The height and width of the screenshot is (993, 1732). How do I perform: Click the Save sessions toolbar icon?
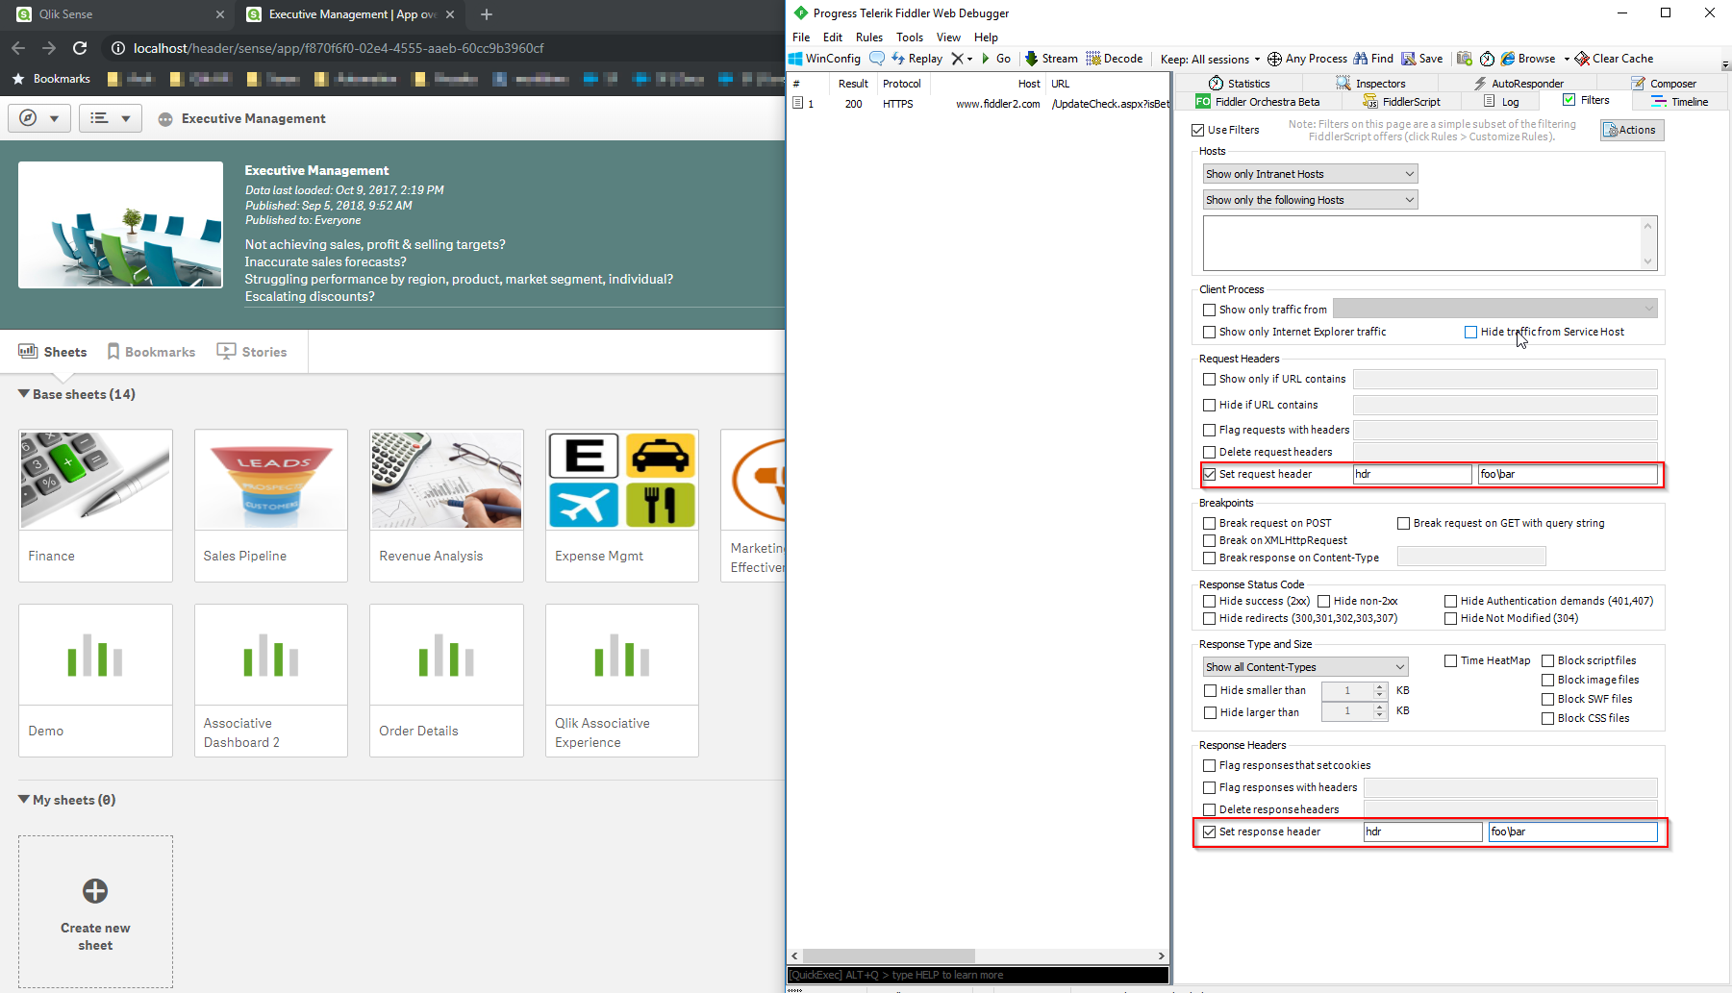point(1409,59)
